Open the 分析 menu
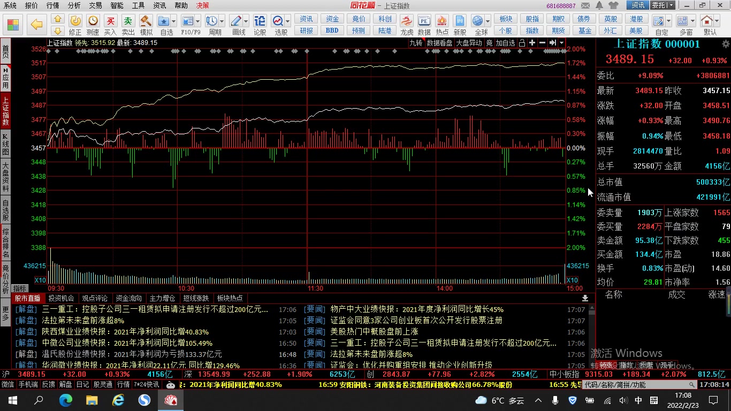 [74, 5]
